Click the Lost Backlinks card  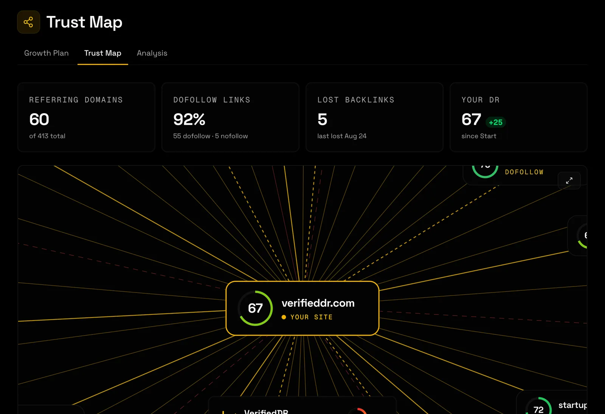374,117
